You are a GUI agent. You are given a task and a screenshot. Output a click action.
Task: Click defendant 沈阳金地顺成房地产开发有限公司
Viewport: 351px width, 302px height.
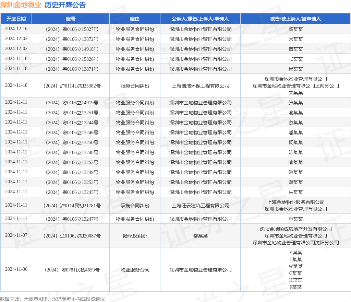click(x=296, y=229)
